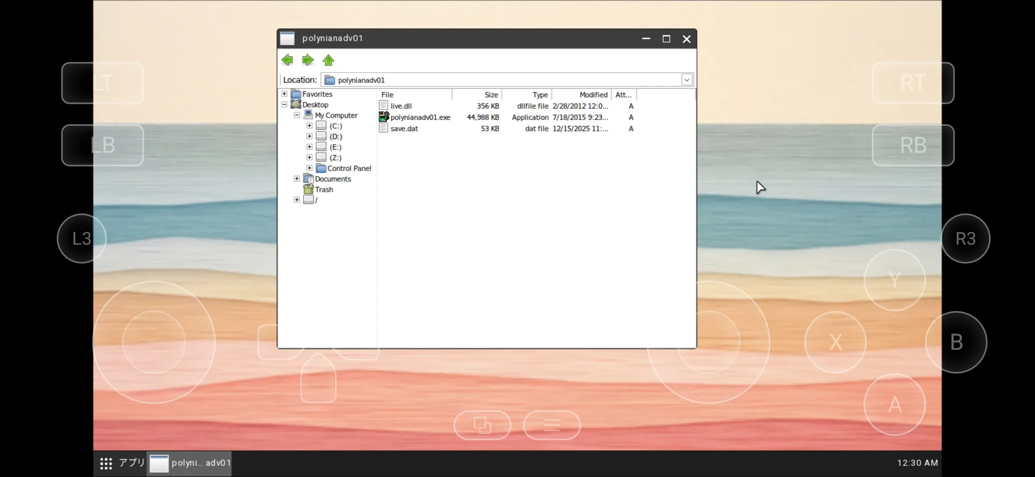The image size is (1035, 477).
Task: Expand the Documents tree node
Action: point(297,179)
